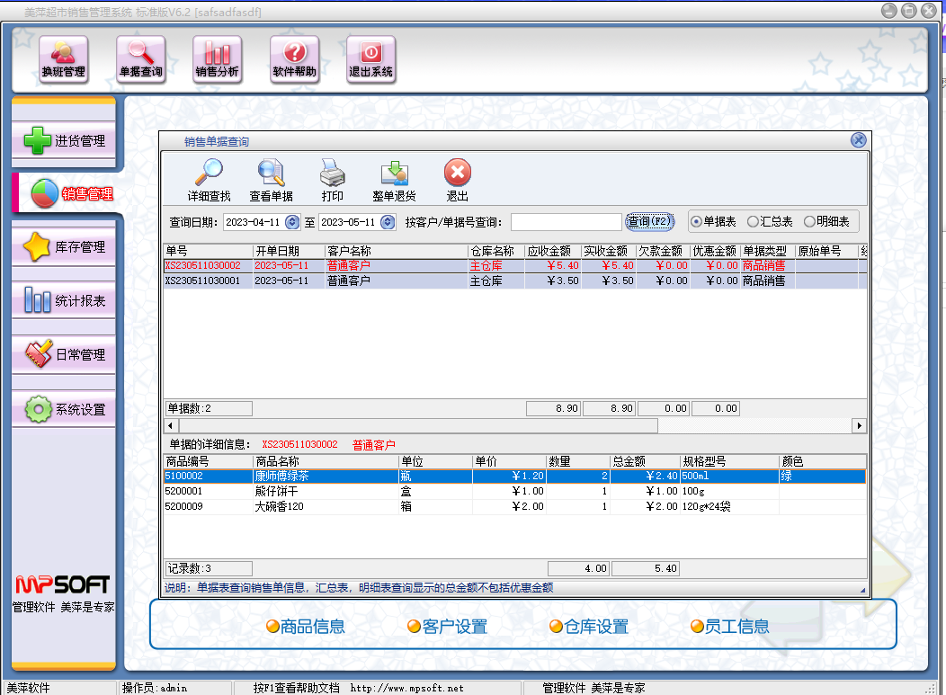Open 软件帮助 help icon
The height and width of the screenshot is (695, 946).
294,59
